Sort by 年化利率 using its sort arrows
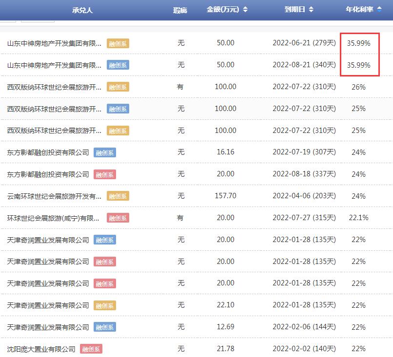 click(x=379, y=10)
